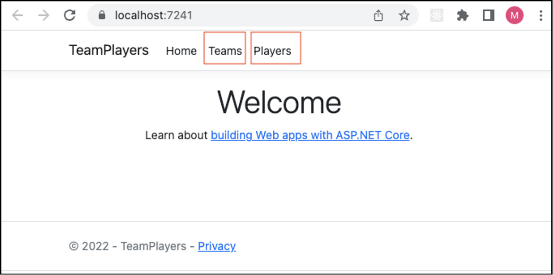Click the localhost:7241 address bar

coord(253,16)
